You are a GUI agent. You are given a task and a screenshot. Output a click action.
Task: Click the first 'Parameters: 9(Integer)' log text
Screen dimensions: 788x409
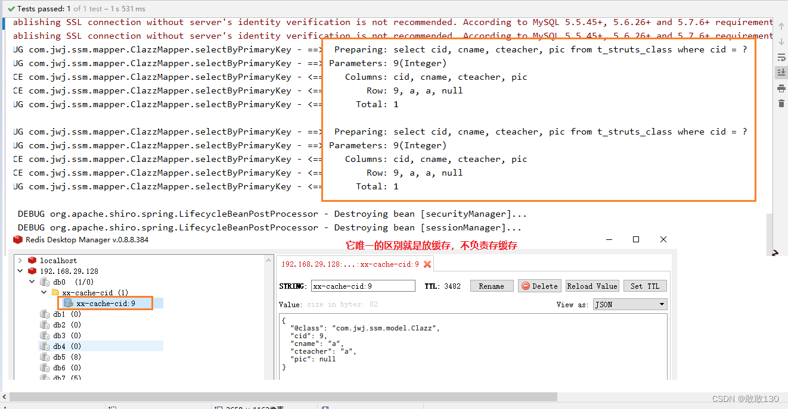[387, 63]
